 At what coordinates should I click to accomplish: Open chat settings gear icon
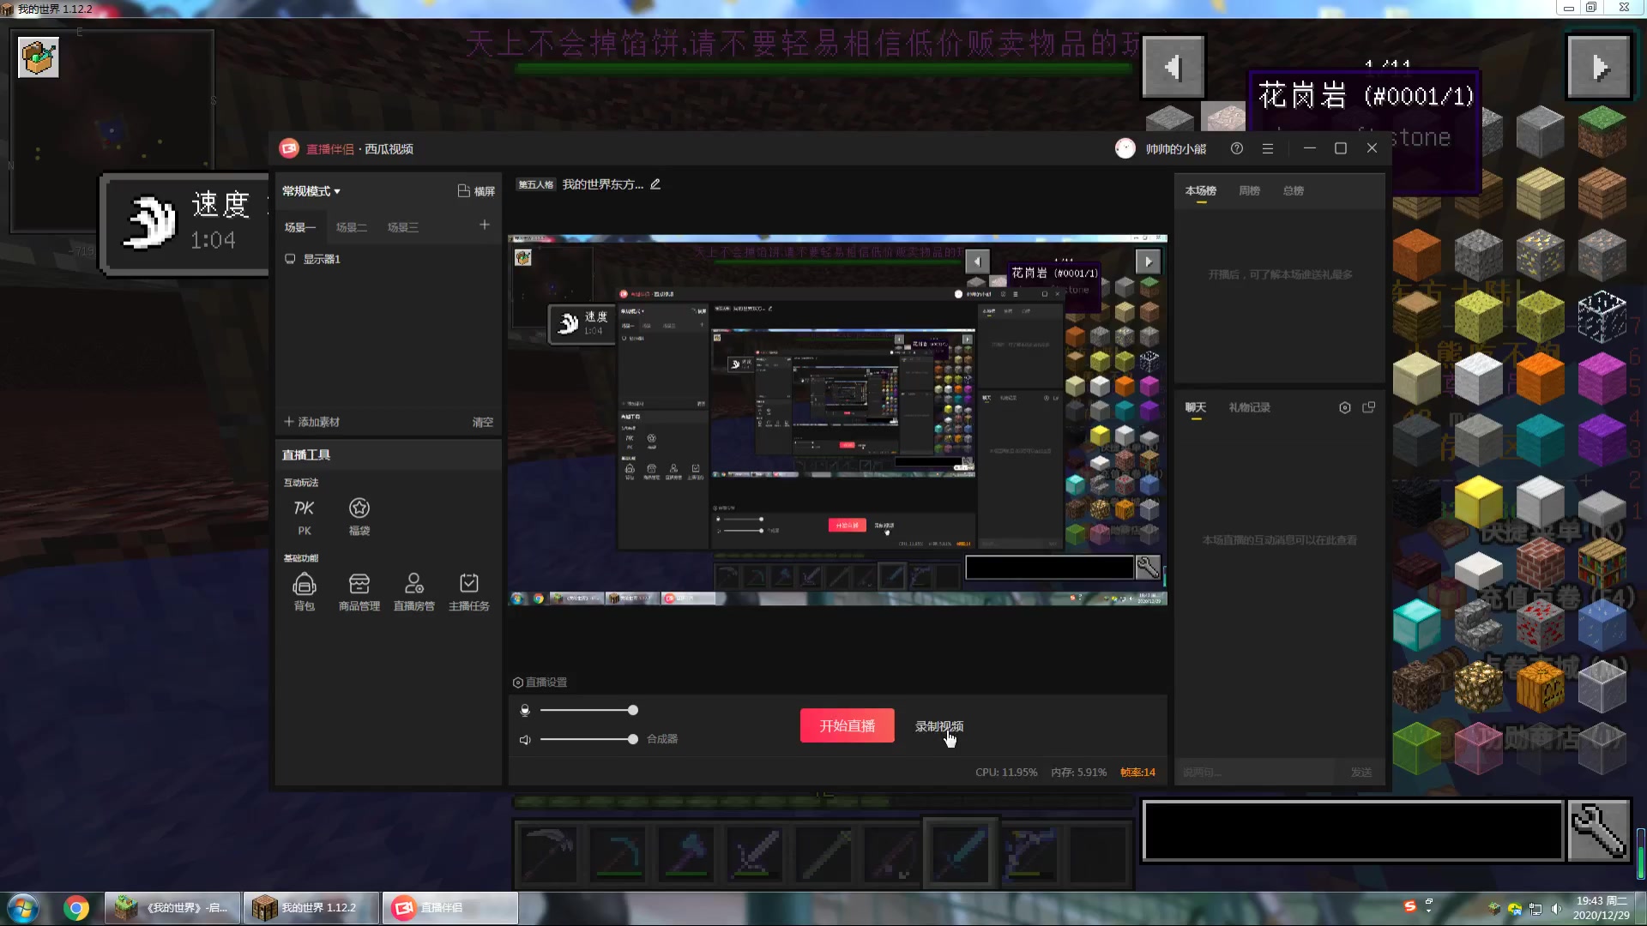coord(1345,407)
